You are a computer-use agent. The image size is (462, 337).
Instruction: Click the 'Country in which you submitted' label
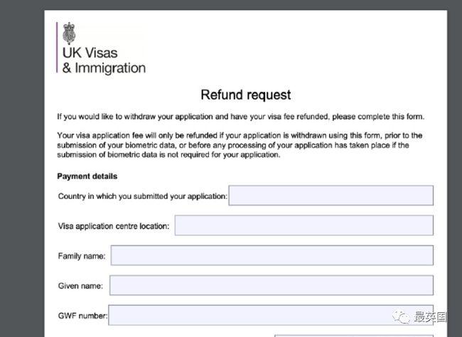tap(142, 196)
